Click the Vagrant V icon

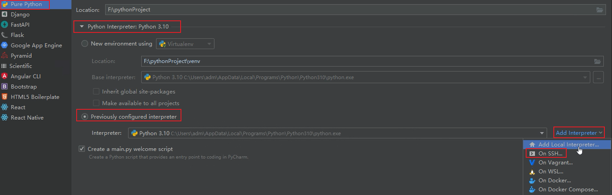tap(532, 163)
